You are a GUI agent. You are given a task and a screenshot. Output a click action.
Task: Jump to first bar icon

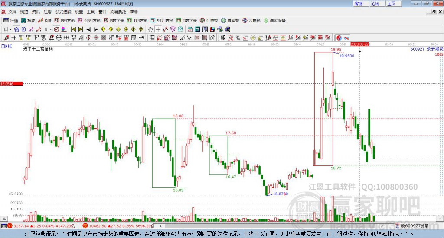tap(73, 29)
